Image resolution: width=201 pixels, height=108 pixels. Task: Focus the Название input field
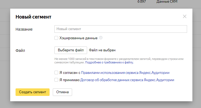coord(121,29)
